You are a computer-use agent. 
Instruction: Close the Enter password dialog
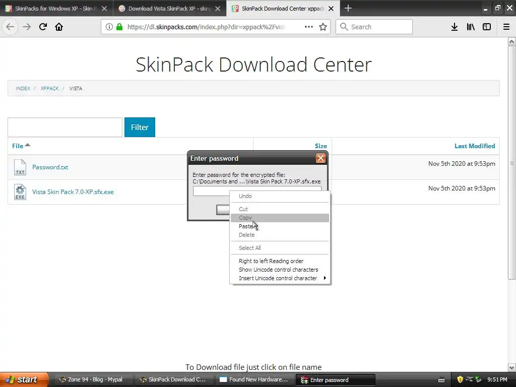point(320,158)
